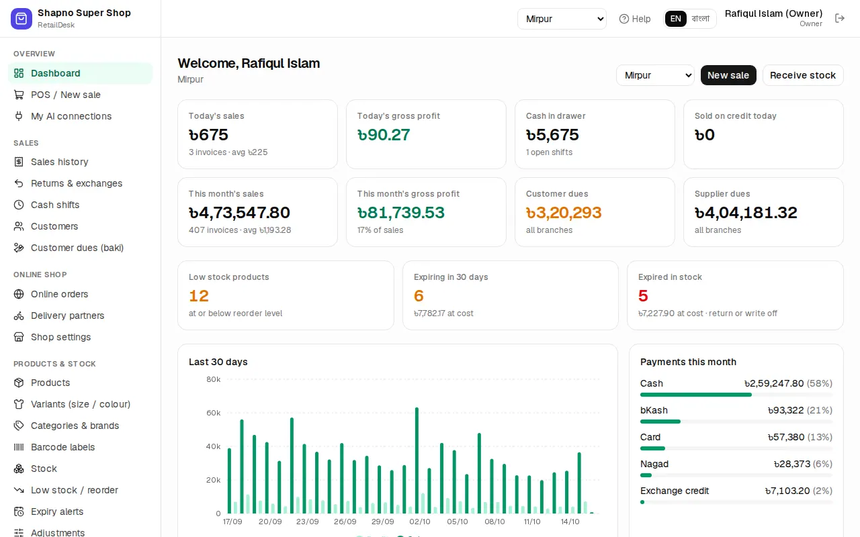Click the Dashboard grid icon in sidebar
This screenshot has height=537, width=860.
(x=19, y=73)
